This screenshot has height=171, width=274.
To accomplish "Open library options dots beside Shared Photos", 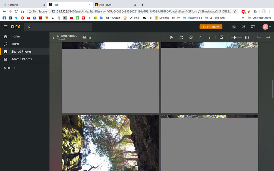I will [x=53, y=37].
